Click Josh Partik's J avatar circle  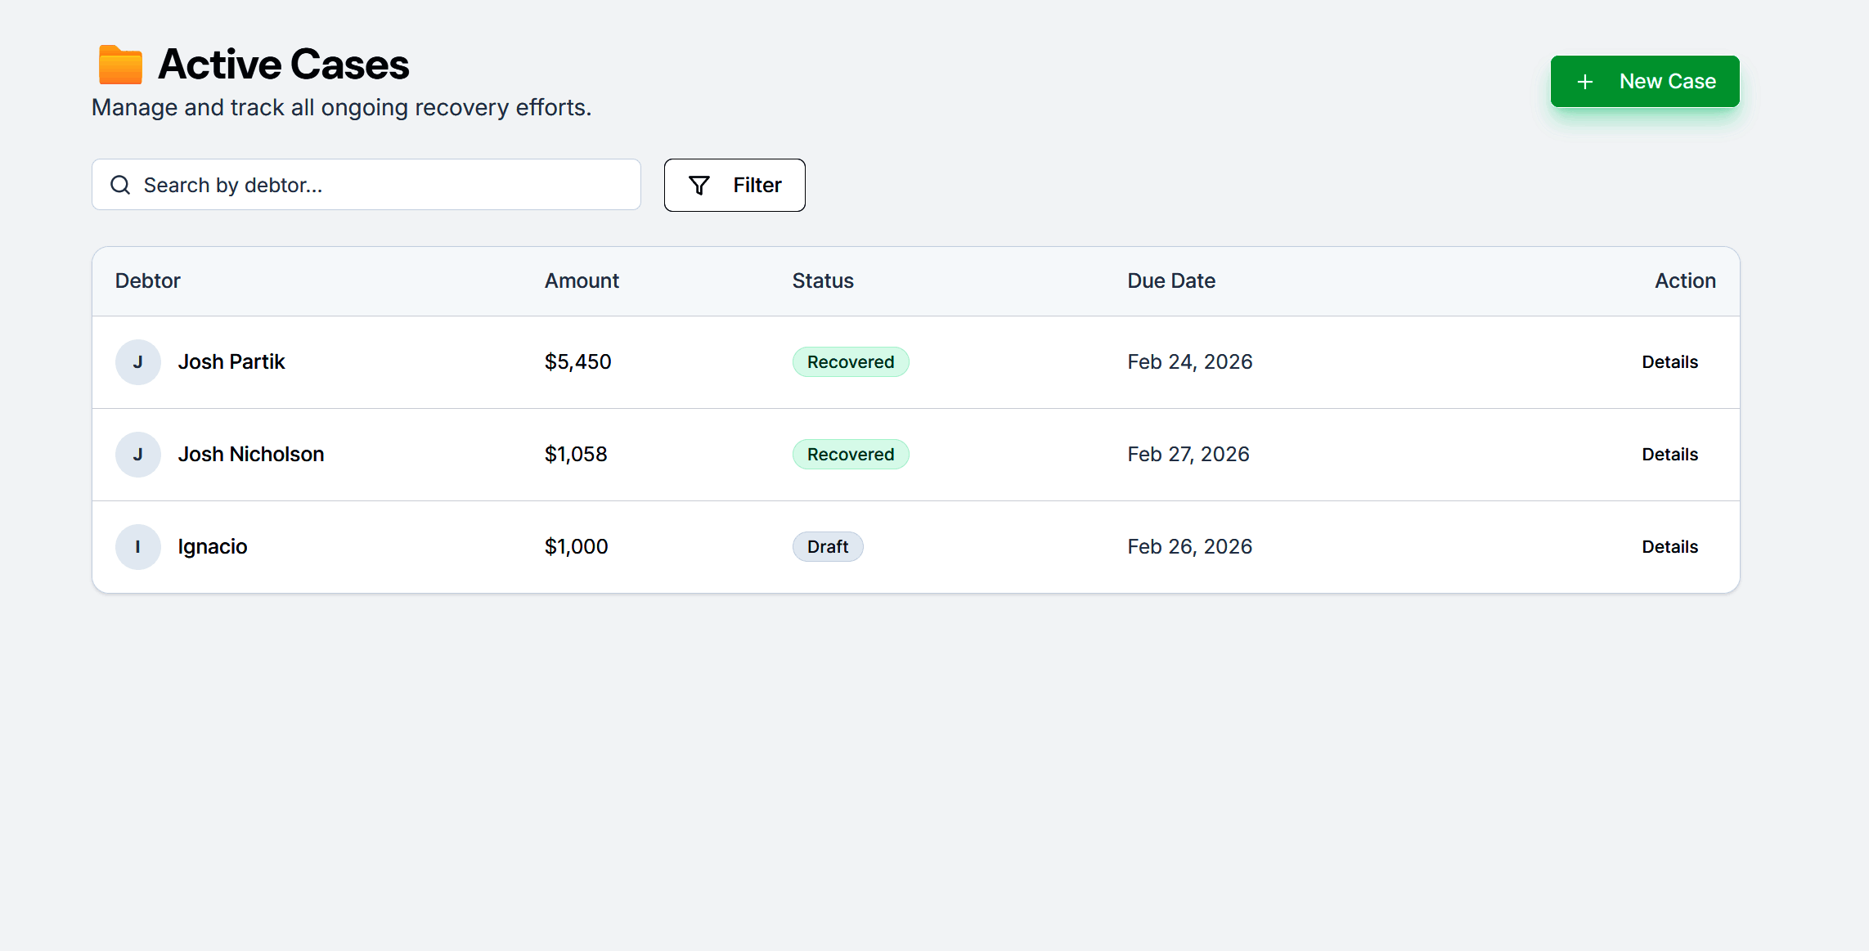(x=137, y=362)
